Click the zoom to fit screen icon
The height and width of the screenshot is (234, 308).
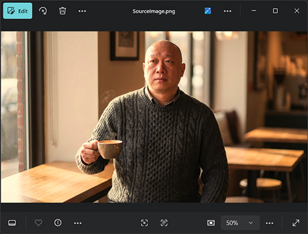(x=211, y=223)
